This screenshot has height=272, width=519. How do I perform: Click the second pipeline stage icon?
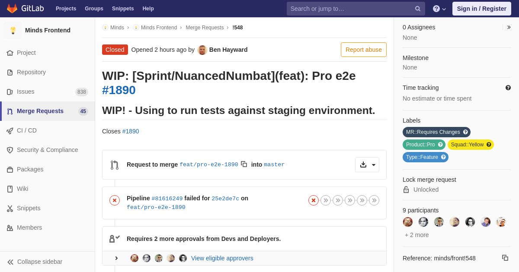coord(326,200)
